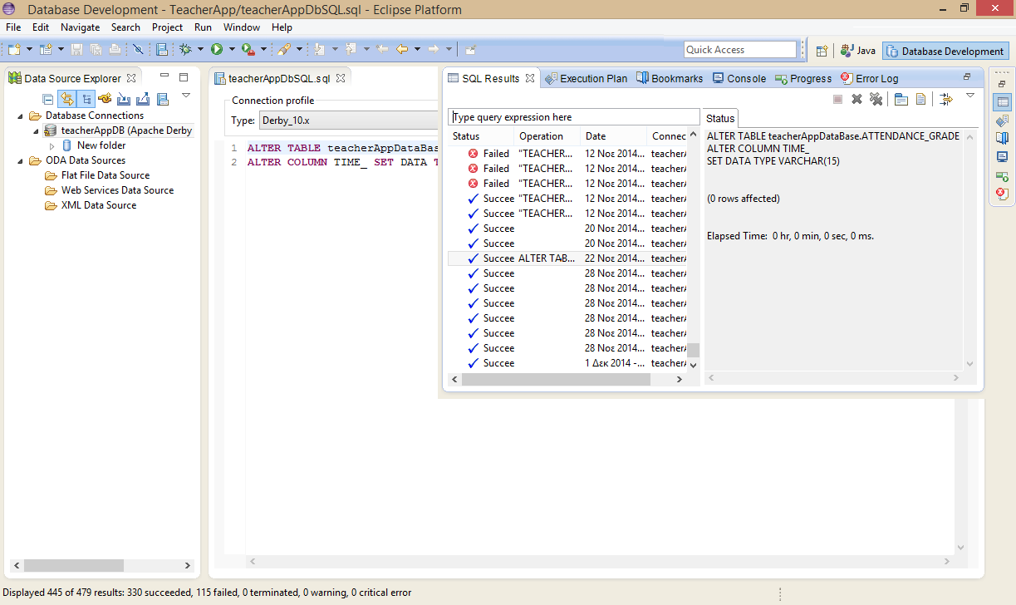
Task: Toggle the skip-all-breakpoints toolbar icon
Action: [138, 50]
